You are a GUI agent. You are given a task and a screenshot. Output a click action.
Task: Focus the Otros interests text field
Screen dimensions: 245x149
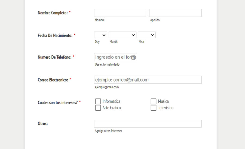click(x=148, y=124)
